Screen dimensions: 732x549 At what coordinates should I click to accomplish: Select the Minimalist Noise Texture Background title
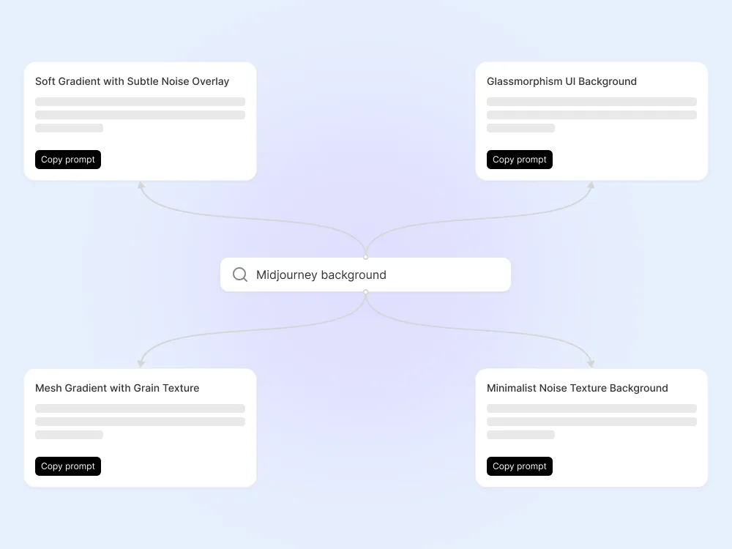tap(578, 388)
